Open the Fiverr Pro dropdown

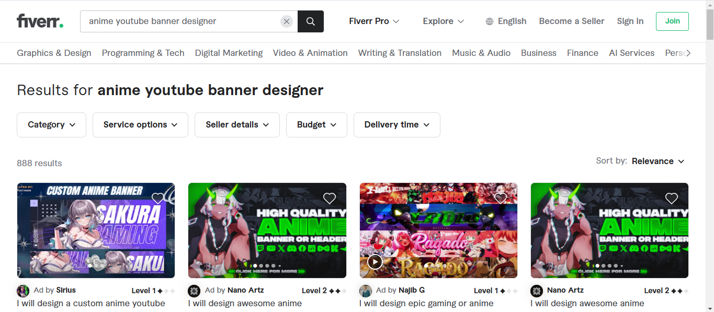pyautogui.click(x=374, y=21)
